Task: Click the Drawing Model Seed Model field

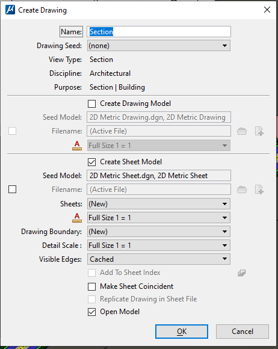Action: coord(159,117)
